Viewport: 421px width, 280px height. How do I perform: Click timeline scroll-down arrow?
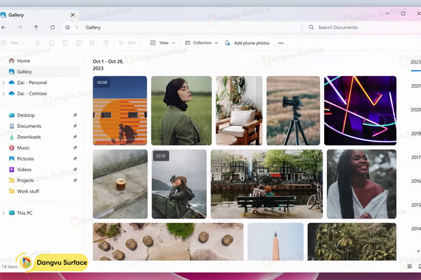pyautogui.click(x=418, y=251)
